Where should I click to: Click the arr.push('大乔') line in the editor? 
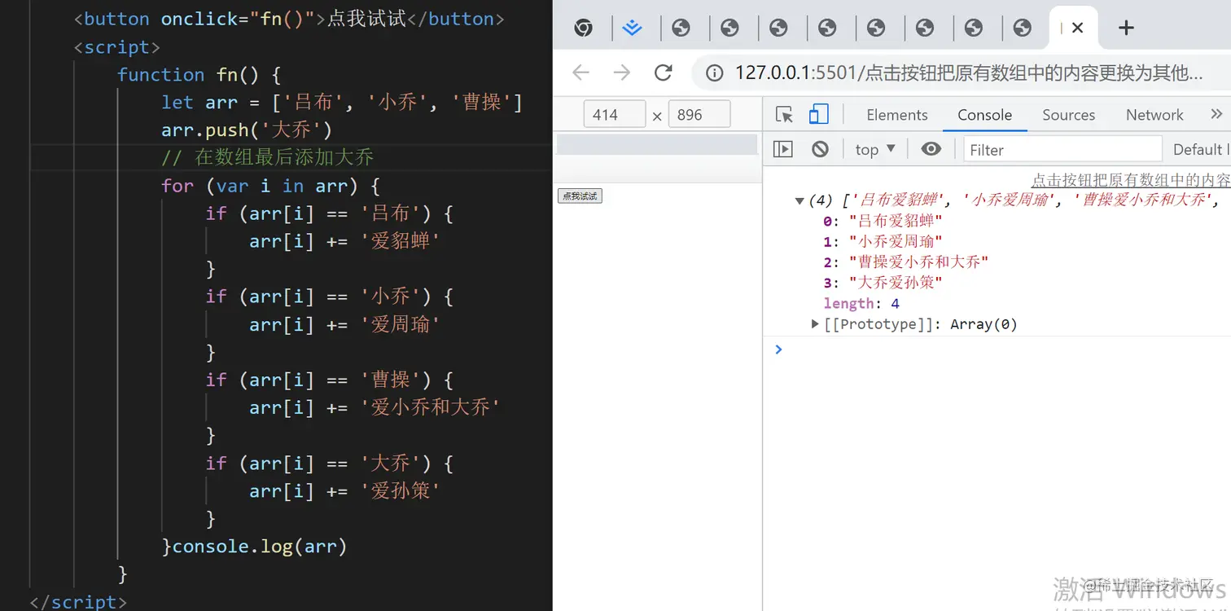pyautogui.click(x=247, y=130)
